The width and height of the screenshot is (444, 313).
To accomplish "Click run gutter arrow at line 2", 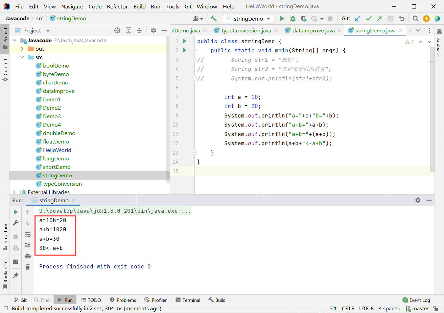I will click(x=185, y=50).
